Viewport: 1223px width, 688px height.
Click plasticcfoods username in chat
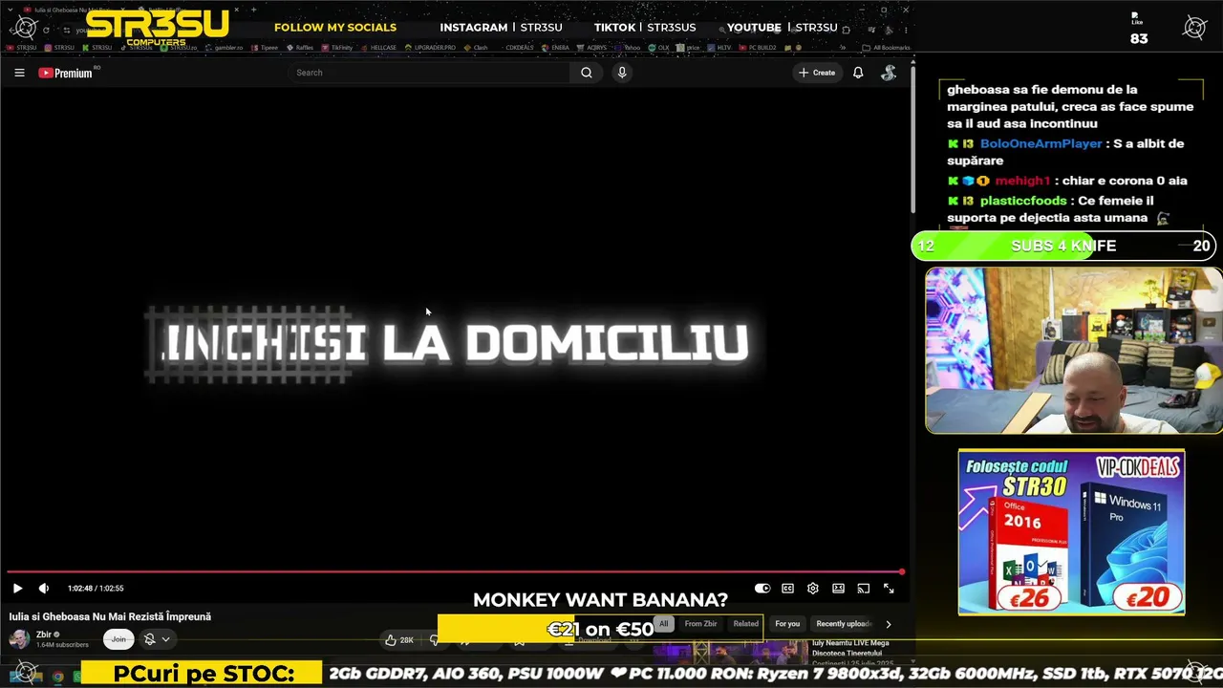(x=1023, y=201)
